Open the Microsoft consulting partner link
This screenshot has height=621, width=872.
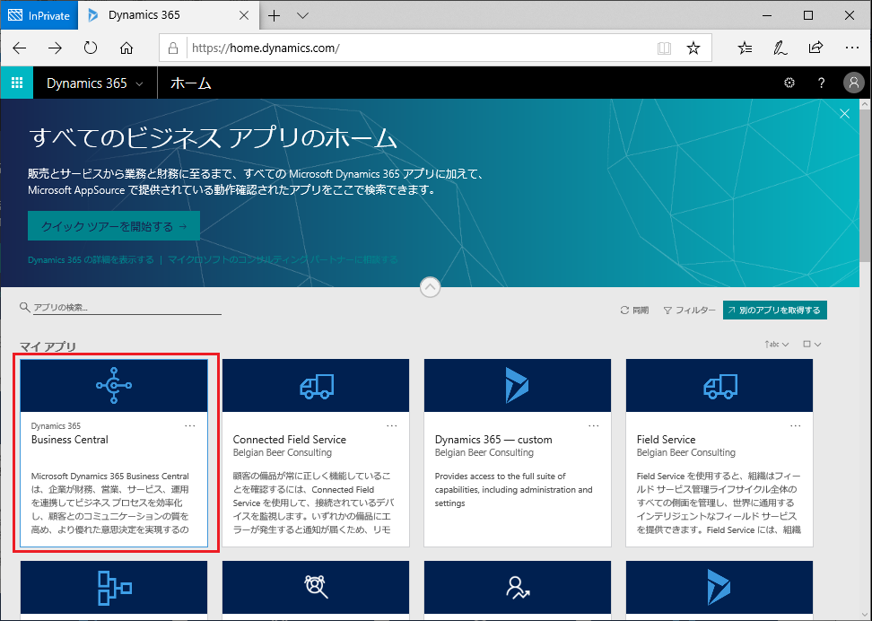tap(283, 260)
